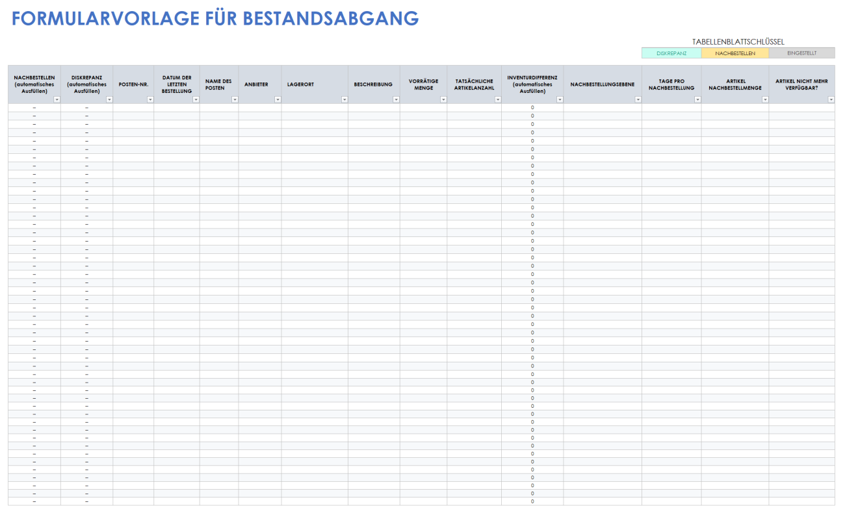Viewport: 845px width, 515px height.
Task: Open the filter icon on TAGE PRO NACHBESTELLUNG column
Action: pos(698,99)
